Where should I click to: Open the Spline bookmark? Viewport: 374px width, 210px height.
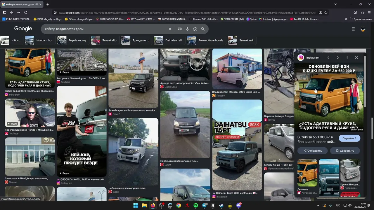point(252,19)
